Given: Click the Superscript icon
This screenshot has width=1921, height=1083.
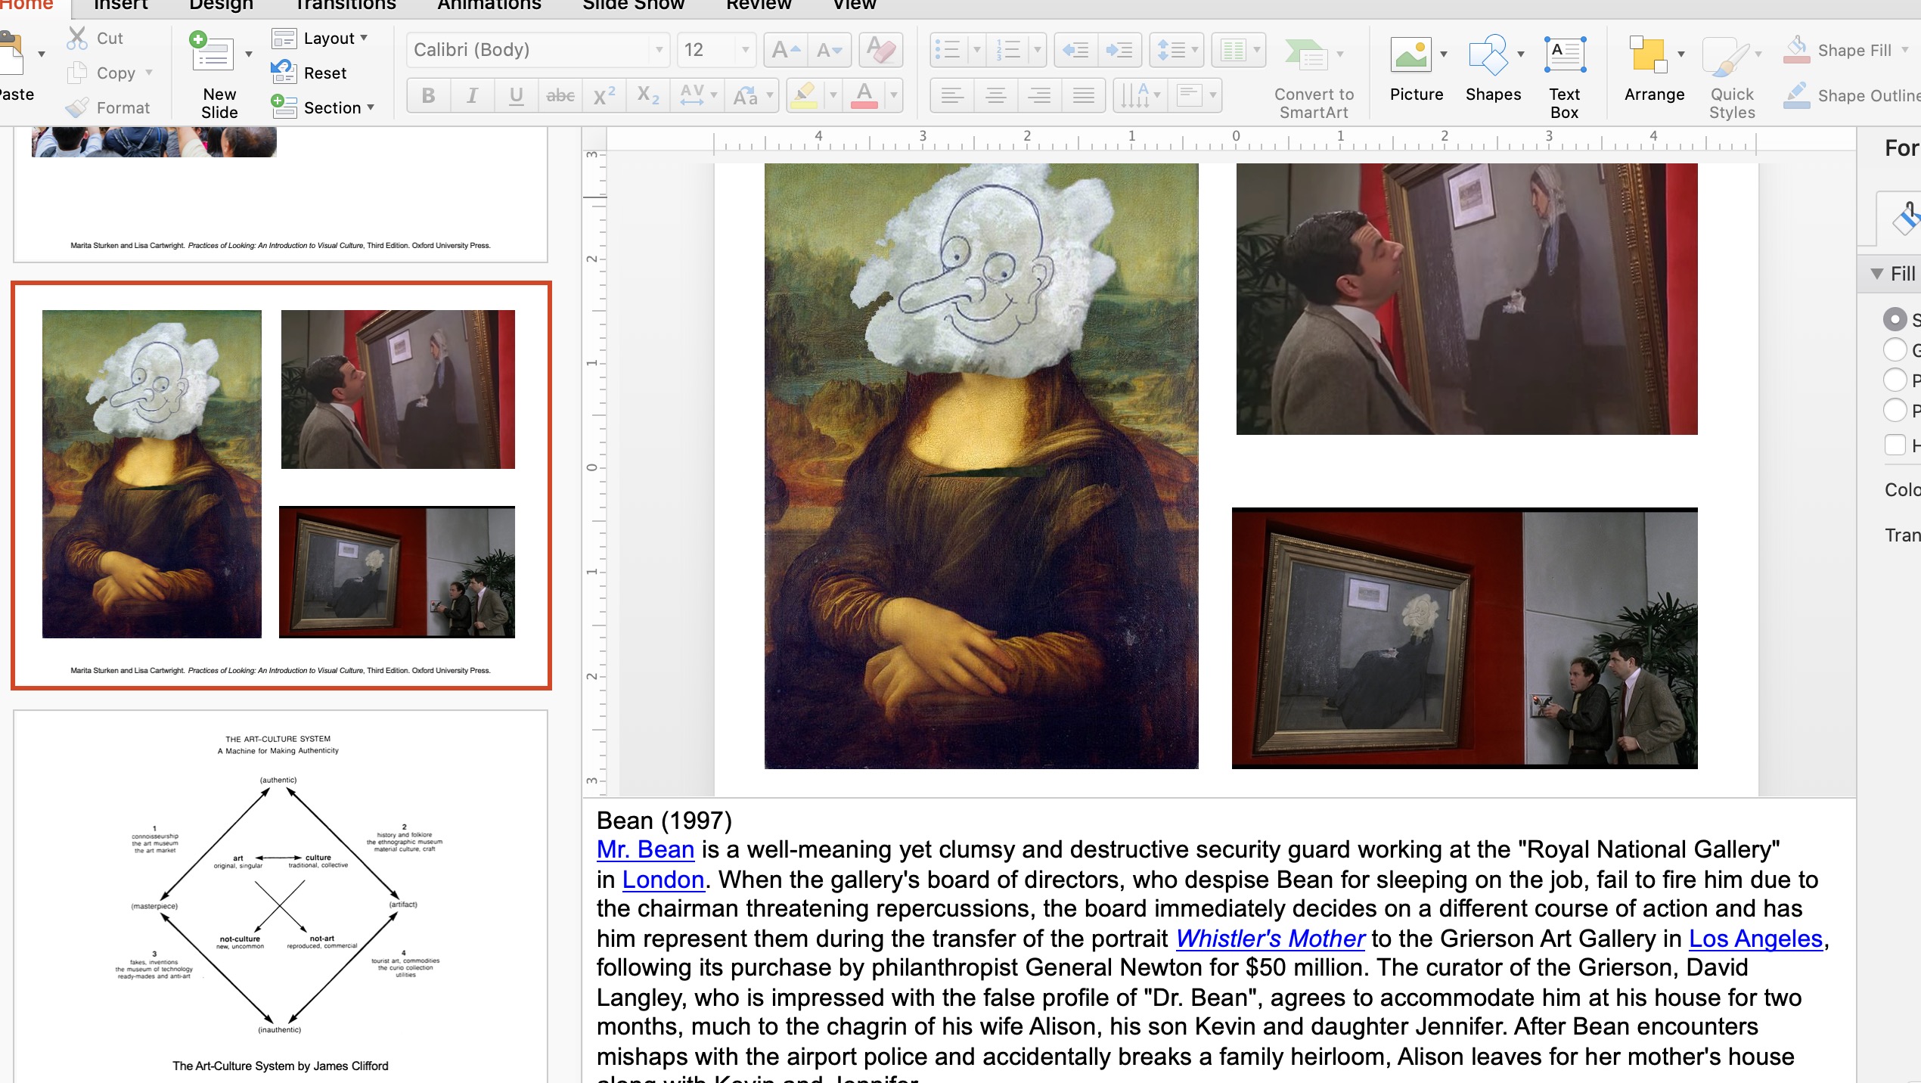Looking at the screenshot, I should (x=604, y=95).
